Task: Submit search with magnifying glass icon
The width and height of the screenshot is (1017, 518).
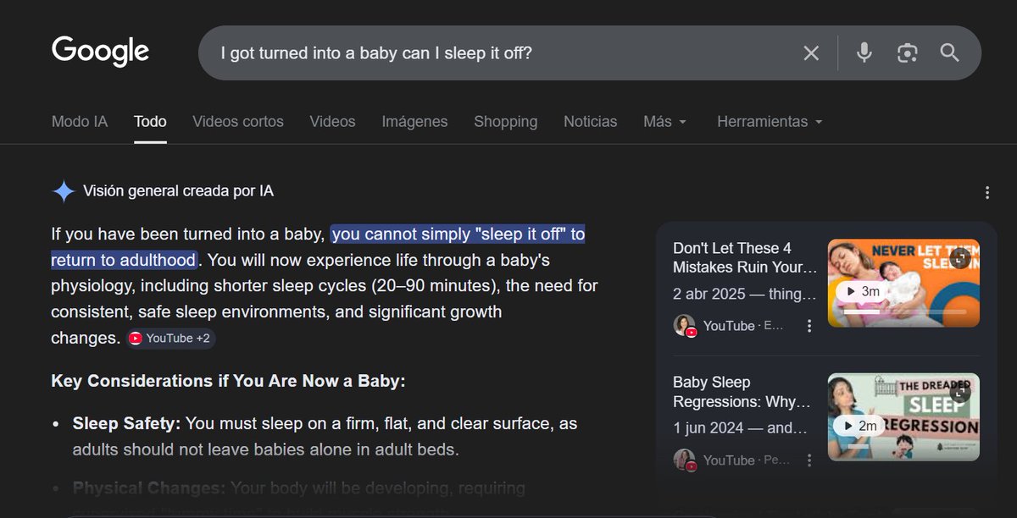Action: click(x=950, y=53)
